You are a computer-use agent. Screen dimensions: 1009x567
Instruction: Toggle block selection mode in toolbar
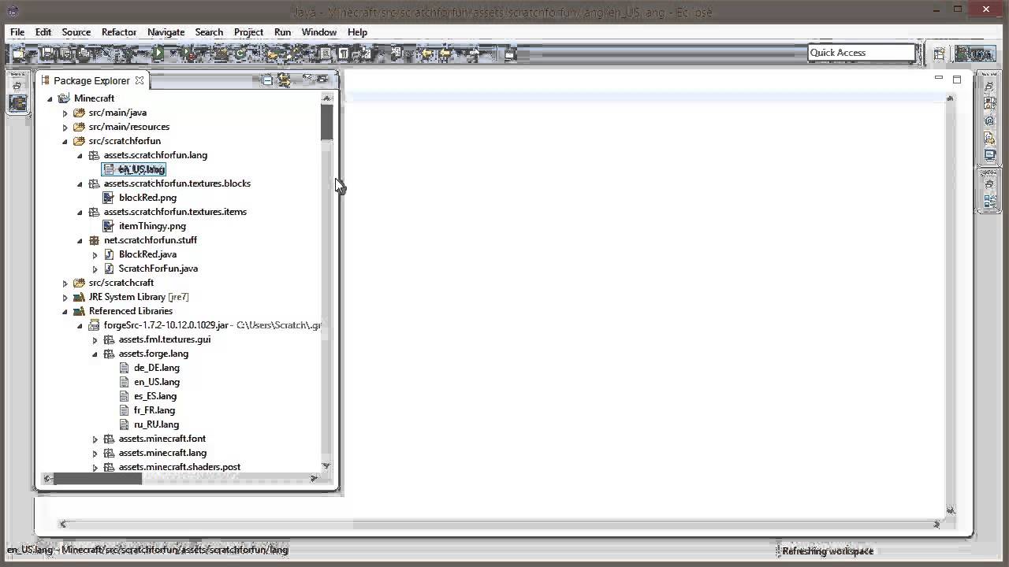325,54
